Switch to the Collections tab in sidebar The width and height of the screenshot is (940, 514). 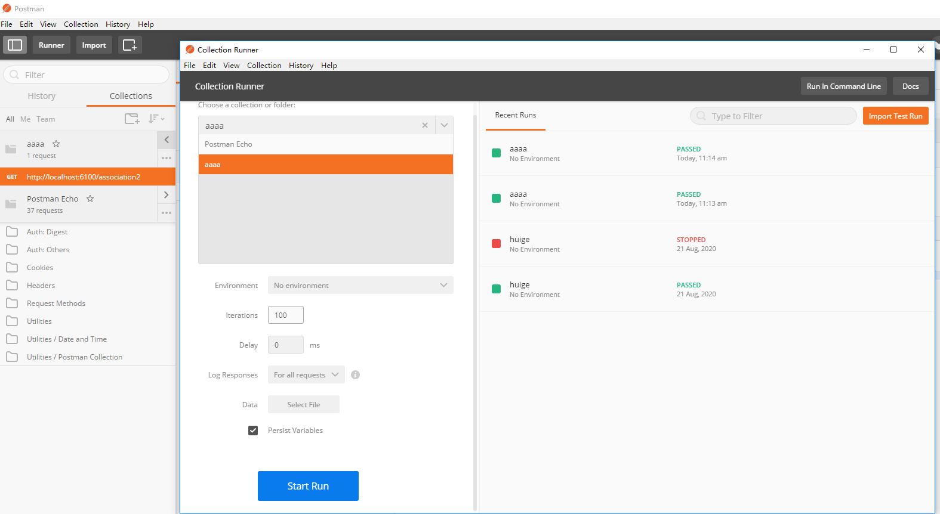point(131,96)
